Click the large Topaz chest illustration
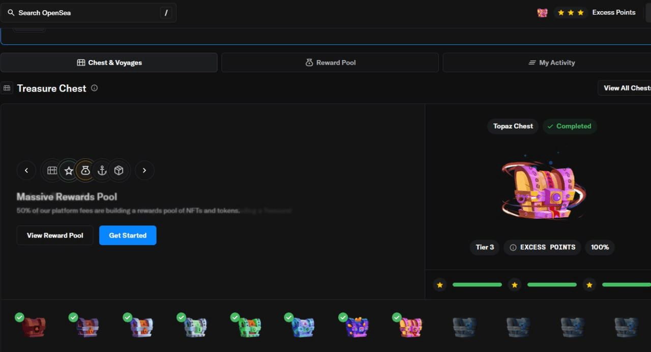651x352 pixels. pyautogui.click(x=543, y=187)
